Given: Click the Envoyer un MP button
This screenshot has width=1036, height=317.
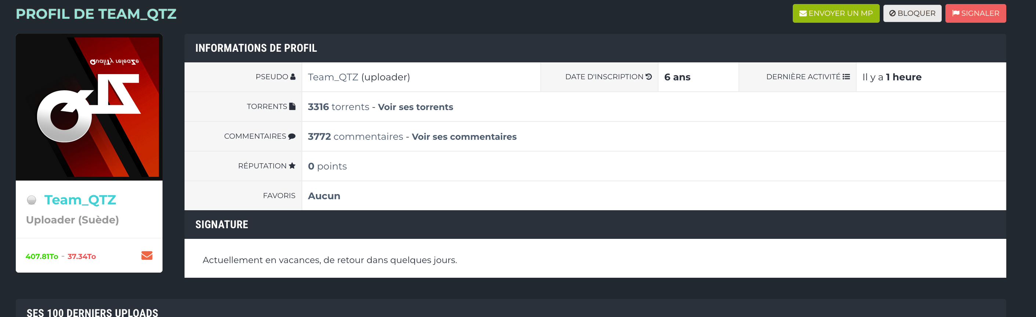Looking at the screenshot, I should (836, 13).
